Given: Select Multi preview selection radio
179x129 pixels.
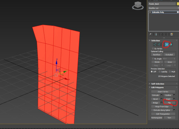Looking at the screenshot, I should tap(170, 72).
